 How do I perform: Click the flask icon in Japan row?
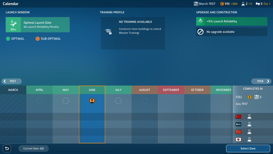[x=249, y=139]
